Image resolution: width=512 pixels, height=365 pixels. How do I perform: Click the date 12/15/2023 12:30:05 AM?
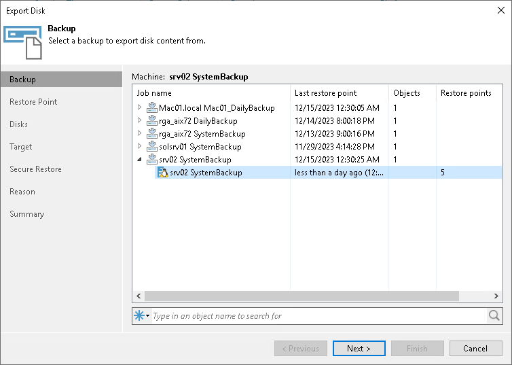[x=337, y=107]
